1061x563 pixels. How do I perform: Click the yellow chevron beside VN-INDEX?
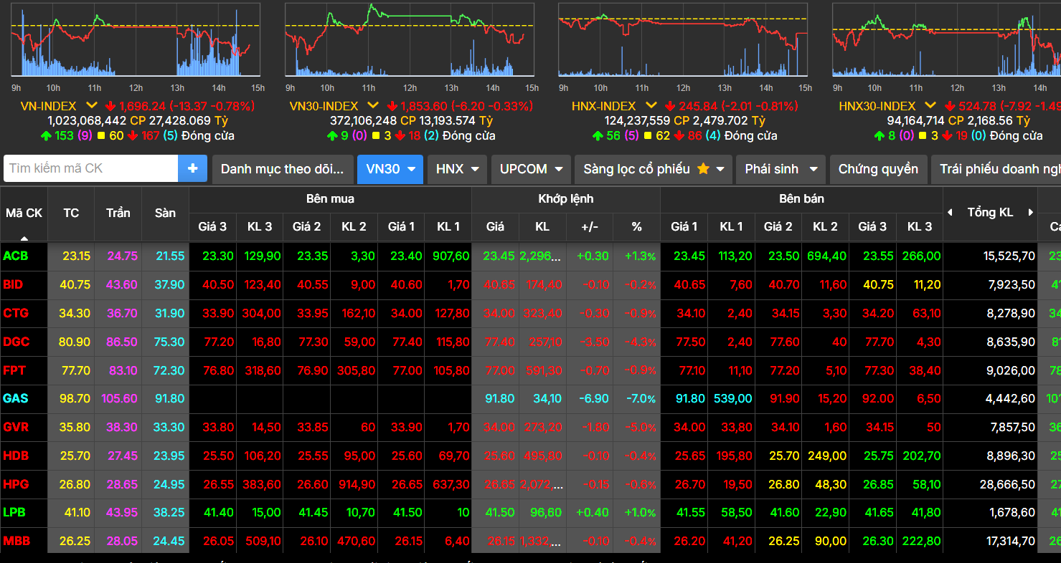pos(92,106)
